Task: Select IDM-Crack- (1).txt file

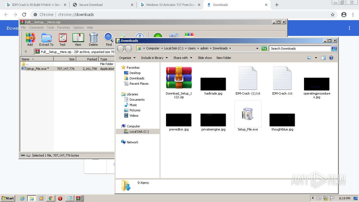Action: [248, 81]
